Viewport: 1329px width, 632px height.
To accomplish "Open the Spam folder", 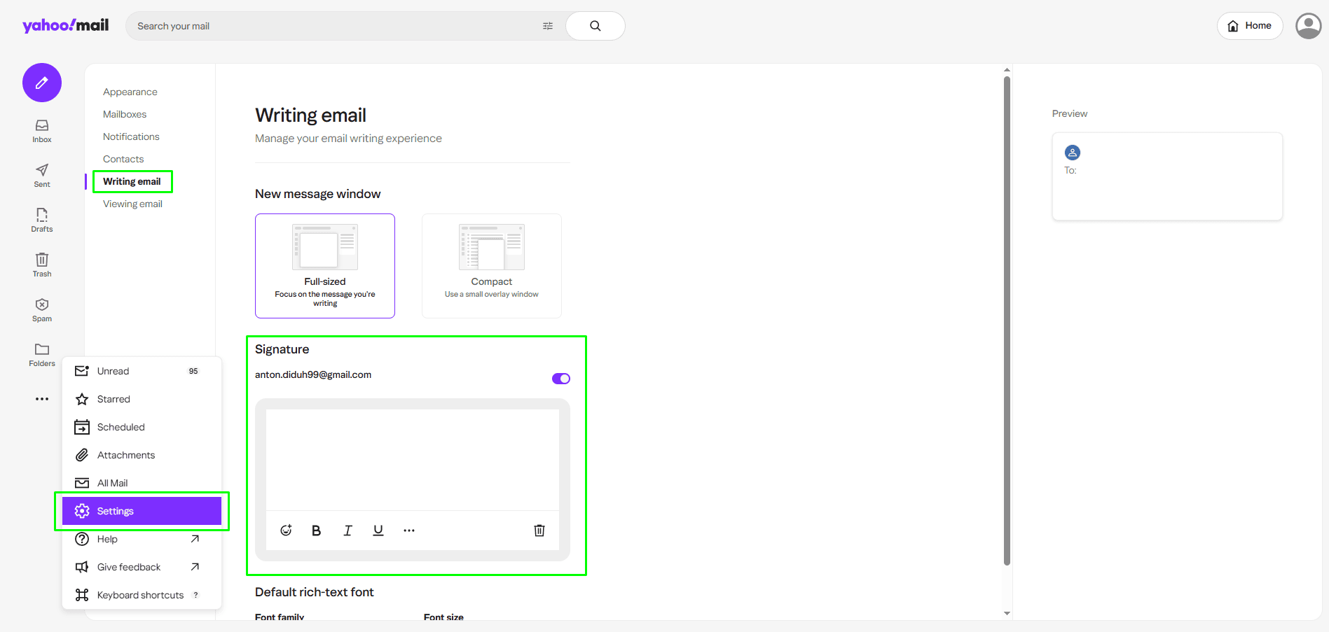I will point(42,310).
